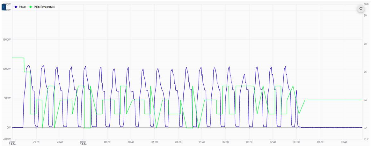This screenshot has width=372, height=149.
Task: Select the 23:00 15.04. time axis label
Action: coord(12,143)
